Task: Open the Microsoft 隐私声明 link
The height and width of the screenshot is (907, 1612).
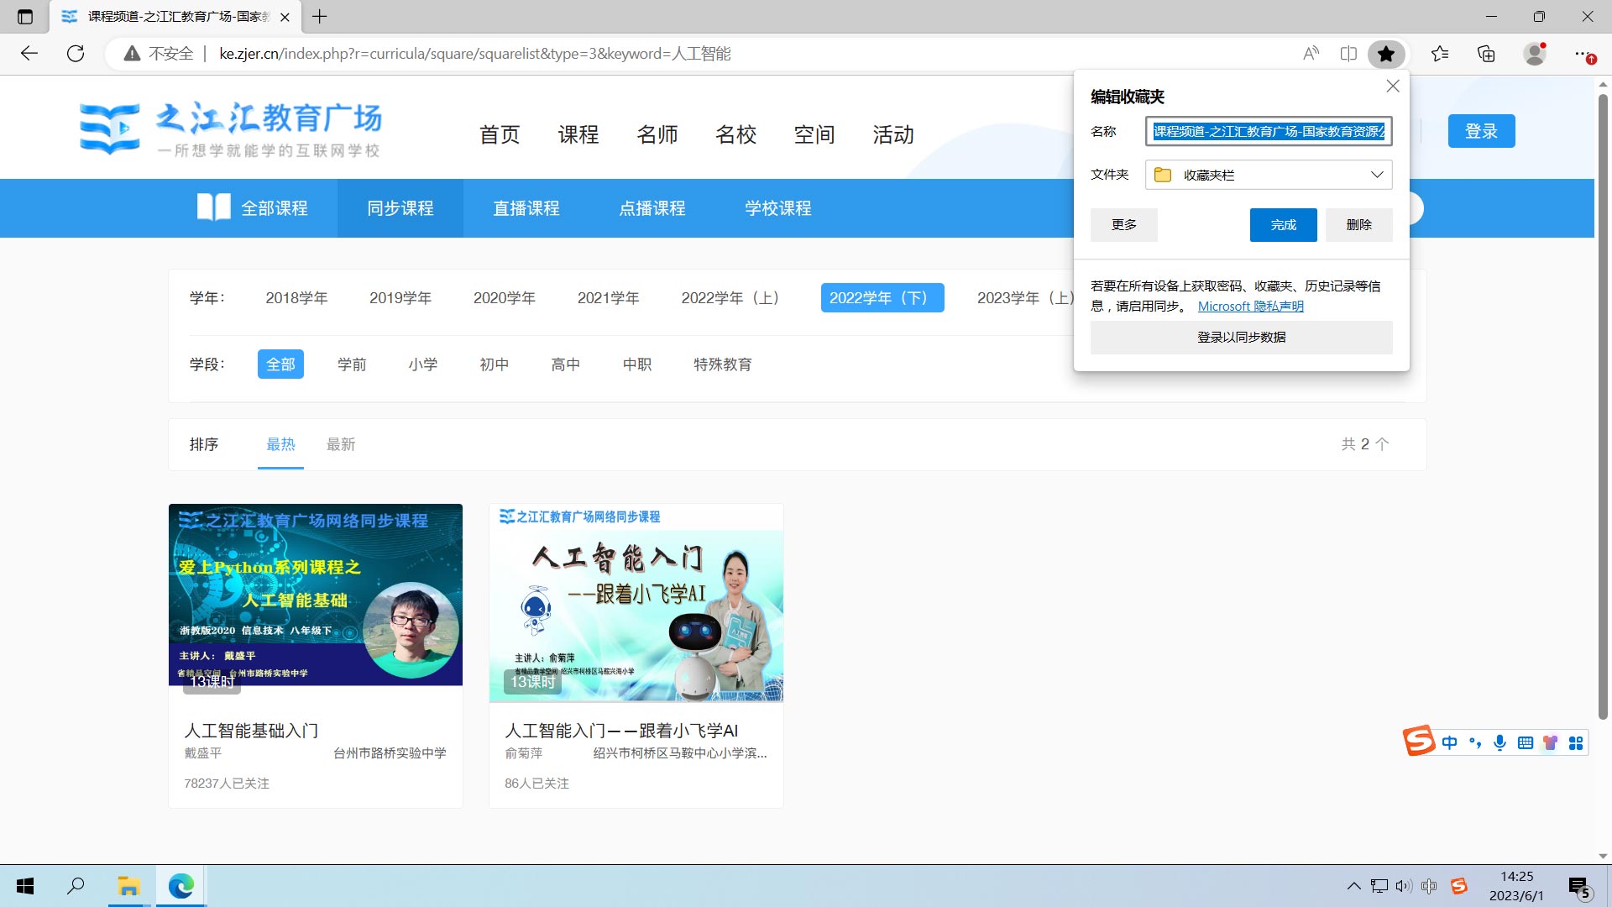Action: tap(1250, 307)
